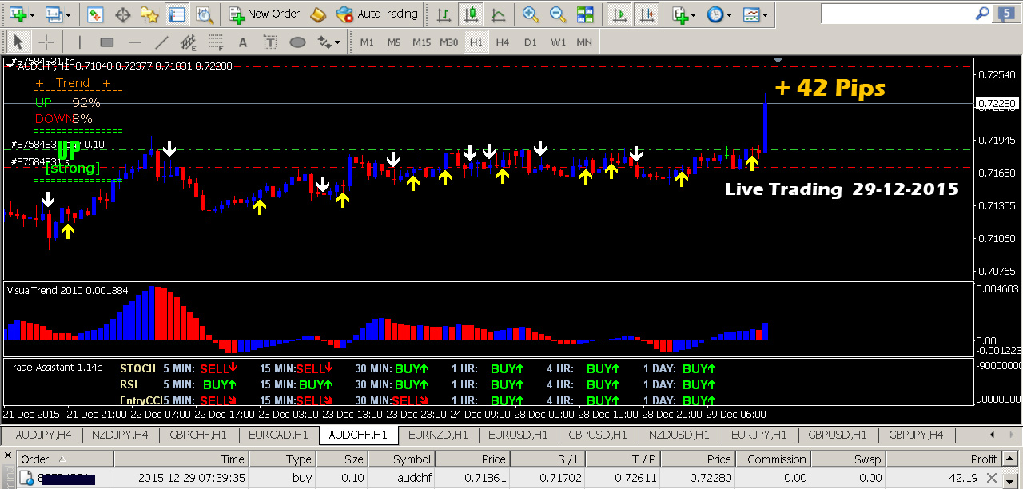Click the chart shift marker triangle
This screenshot has height=489, width=1023.
click(778, 60)
